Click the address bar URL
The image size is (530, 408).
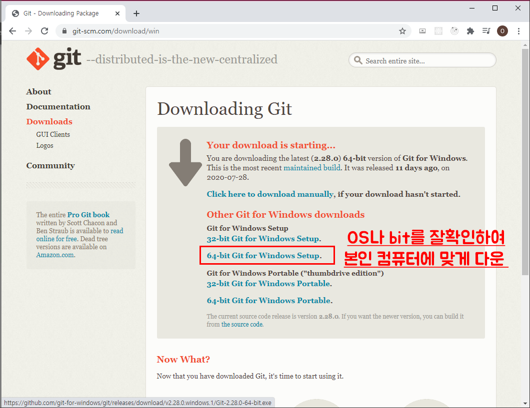(x=115, y=31)
